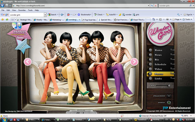Switch to the Strategic Mo... tab

pos(25,20)
